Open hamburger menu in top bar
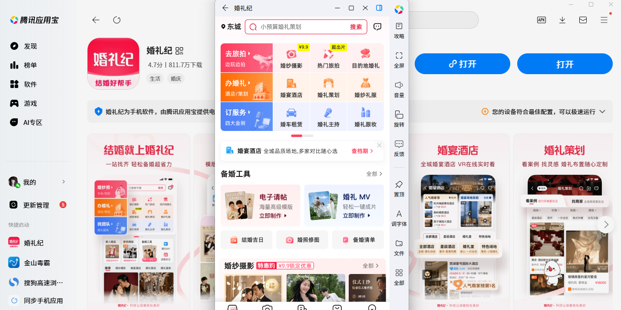The image size is (621, 310). [604, 20]
